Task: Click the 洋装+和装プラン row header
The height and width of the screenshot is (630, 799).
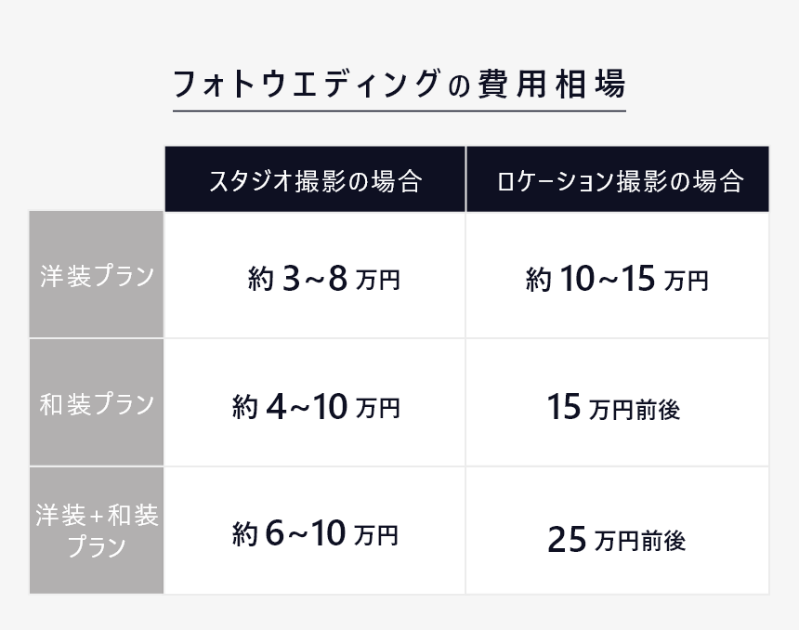Action: coord(97,531)
